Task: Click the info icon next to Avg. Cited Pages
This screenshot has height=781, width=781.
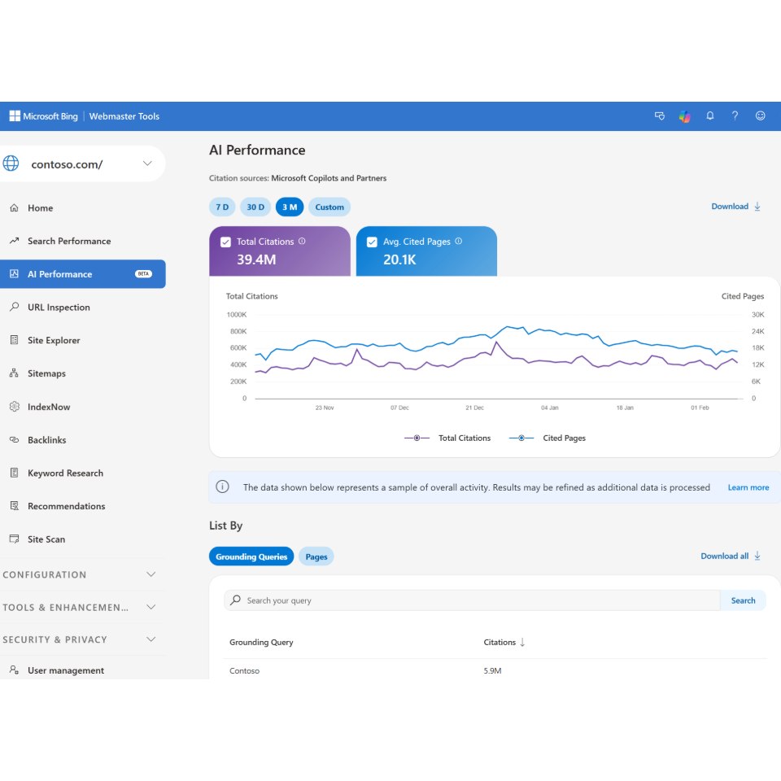Action: tap(459, 241)
